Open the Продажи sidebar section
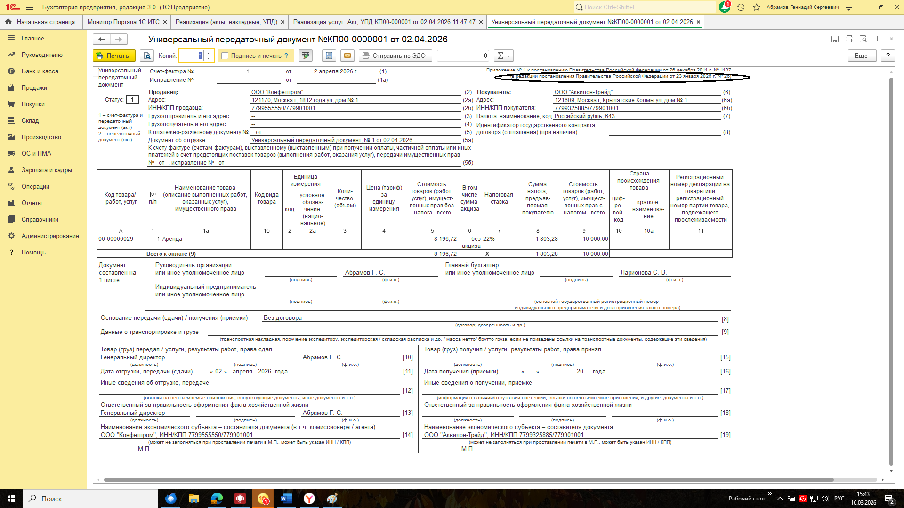This screenshot has width=904, height=508. tap(34, 87)
